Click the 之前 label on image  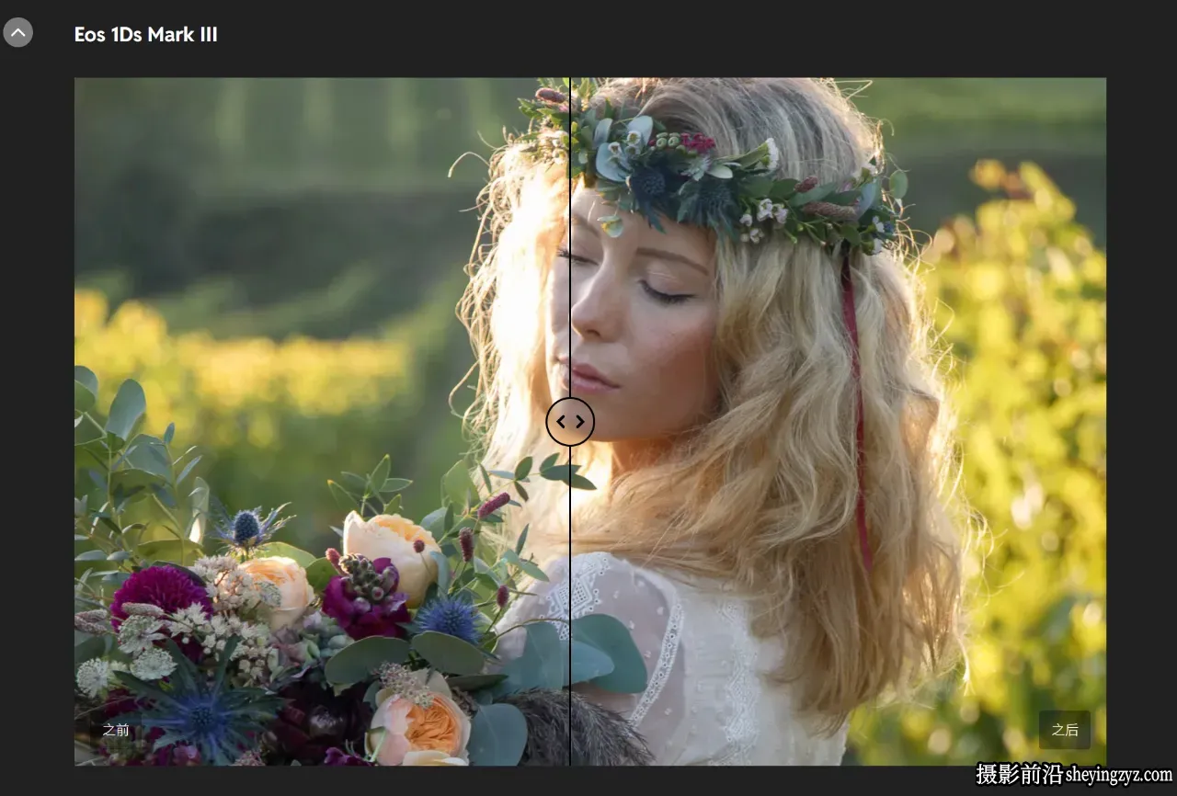(x=116, y=730)
